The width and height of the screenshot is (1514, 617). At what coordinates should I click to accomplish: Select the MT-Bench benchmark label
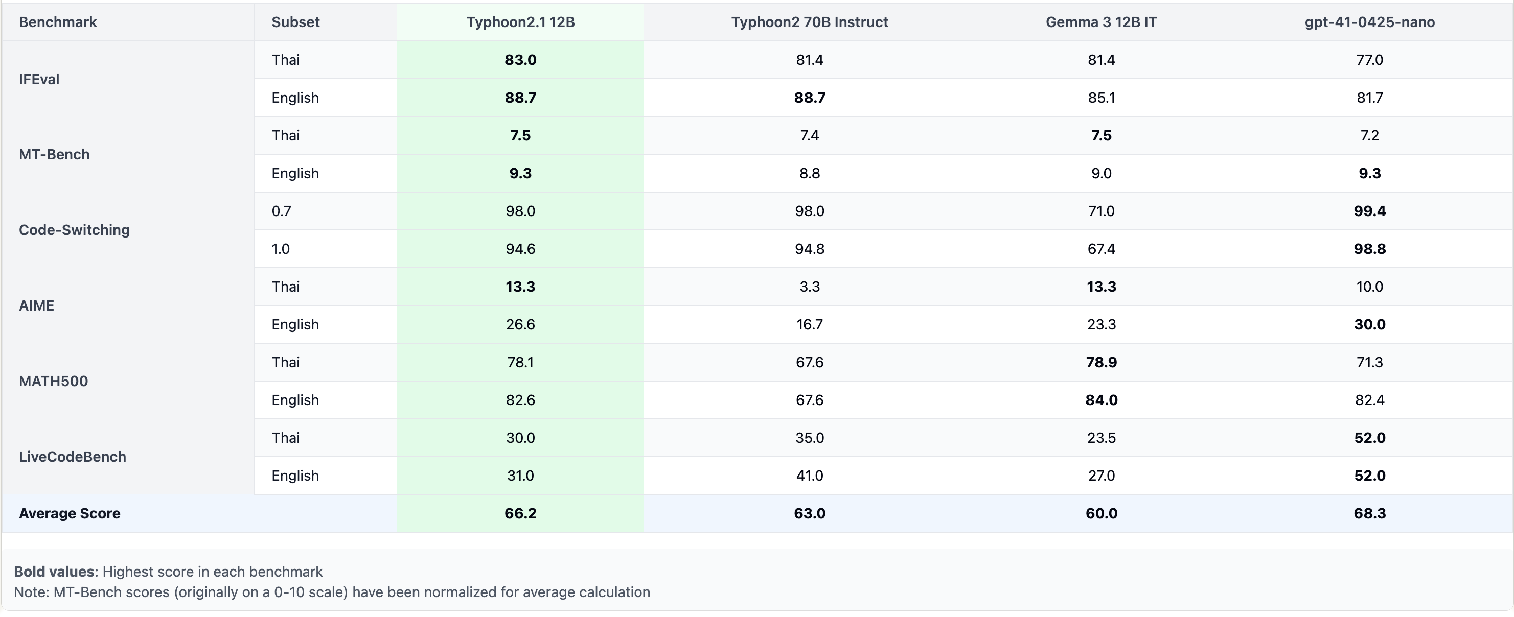(54, 154)
